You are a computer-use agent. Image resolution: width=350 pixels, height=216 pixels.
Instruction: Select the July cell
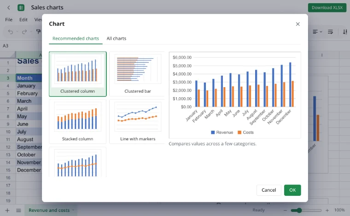[29, 132]
